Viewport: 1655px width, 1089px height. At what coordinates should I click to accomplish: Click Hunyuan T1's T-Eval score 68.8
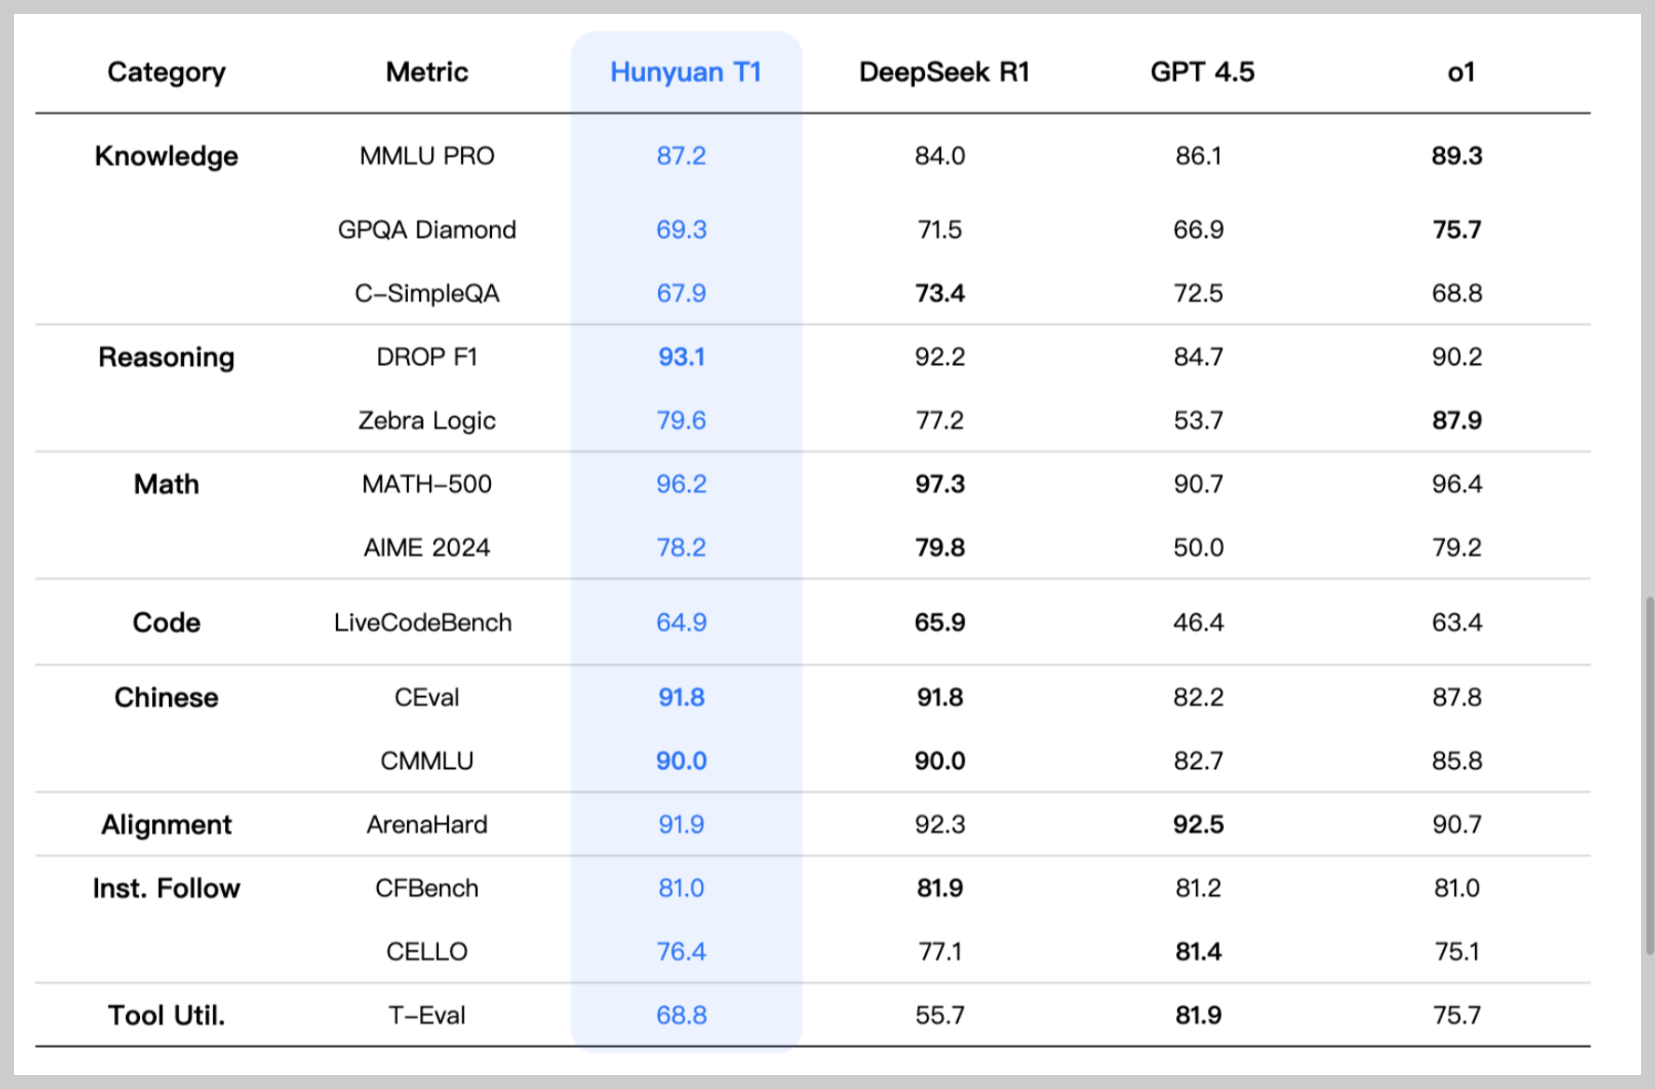681,1014
